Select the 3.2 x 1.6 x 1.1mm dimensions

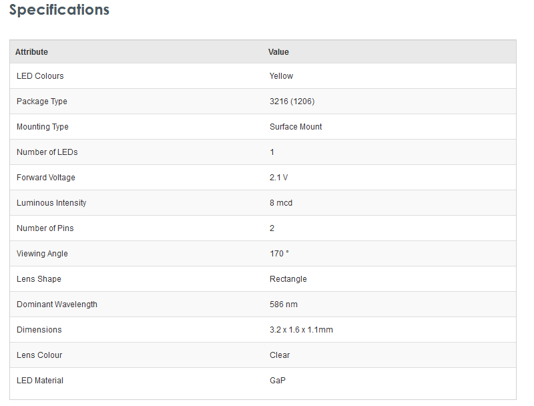click(x=301, y=330)
